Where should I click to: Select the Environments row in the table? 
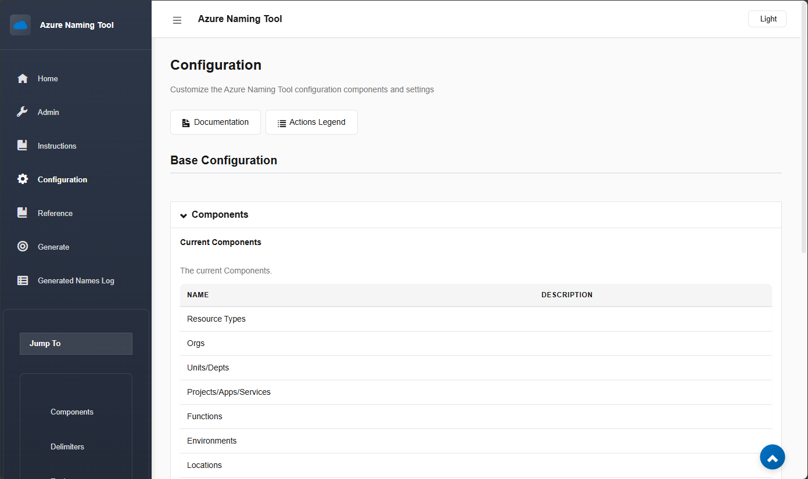[211, 440]
